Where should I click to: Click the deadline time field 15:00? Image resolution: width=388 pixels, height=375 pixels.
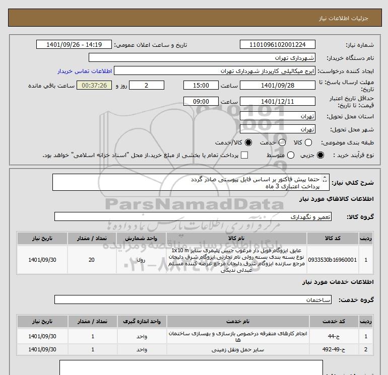201,85
